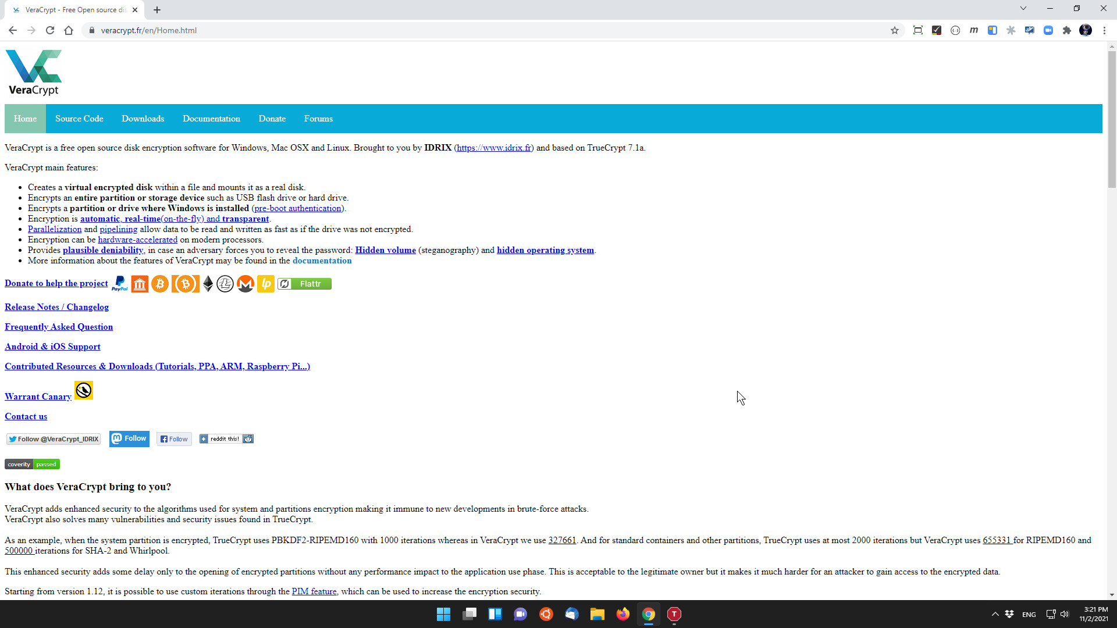Click the VeraCrypt logo image
The width and height of the screenshot is (1117, 628).
pos(34,73)
